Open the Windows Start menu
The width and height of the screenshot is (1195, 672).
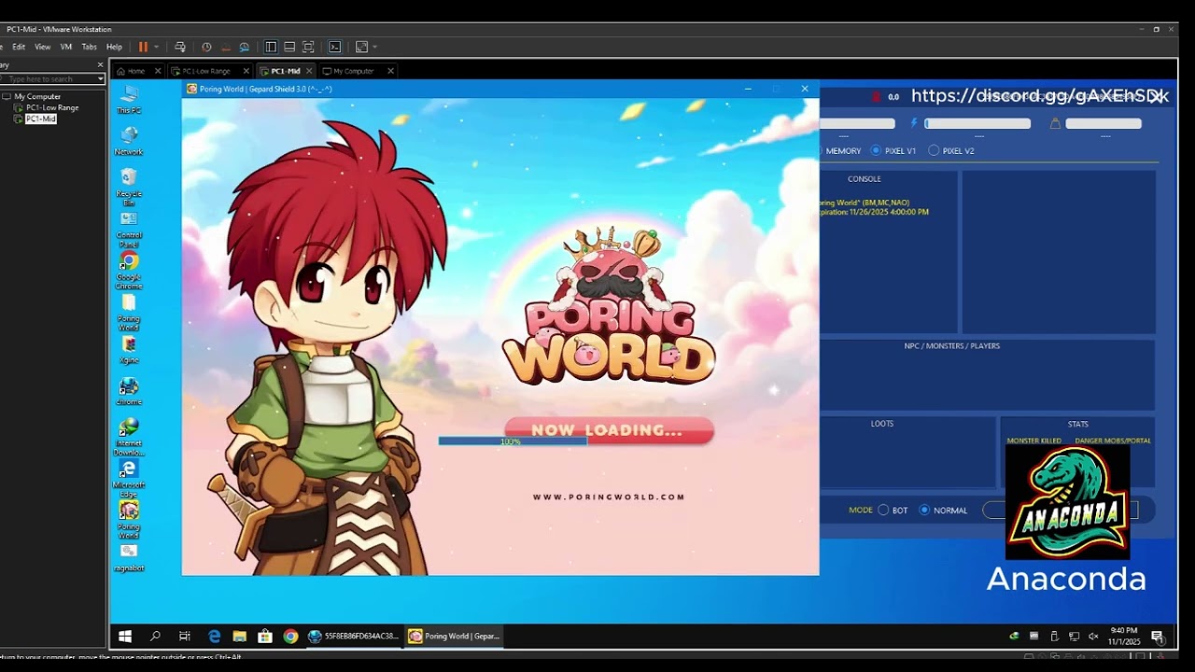point(125,636)
